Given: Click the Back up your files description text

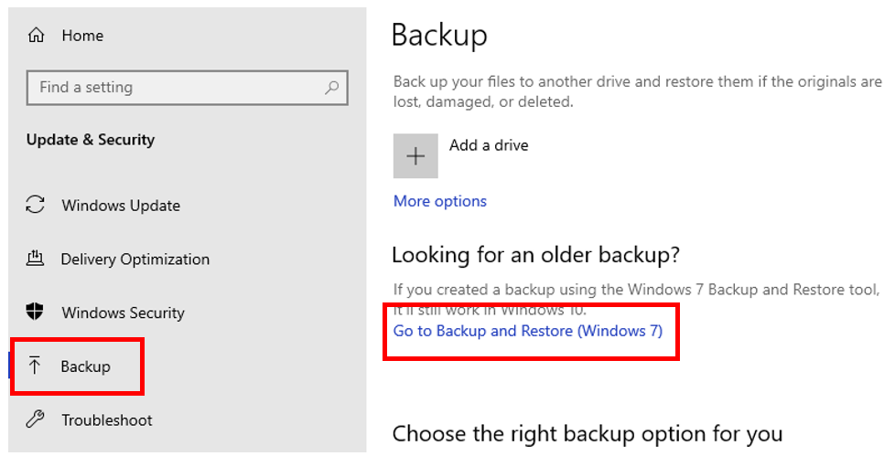Looking at the screenshot, I should 638,91.
